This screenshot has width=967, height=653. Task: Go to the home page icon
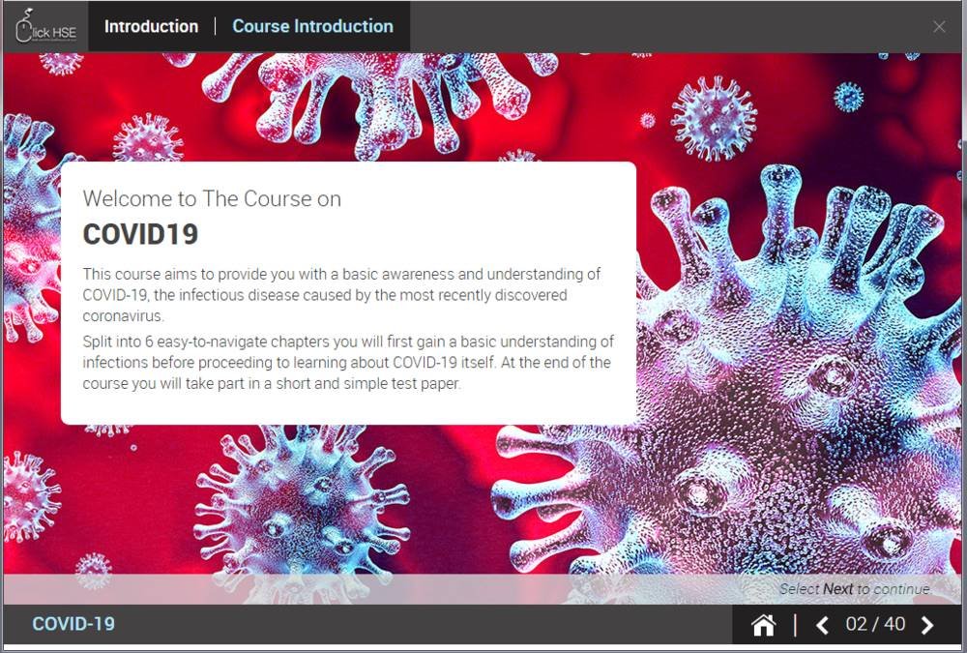point(764,625)
